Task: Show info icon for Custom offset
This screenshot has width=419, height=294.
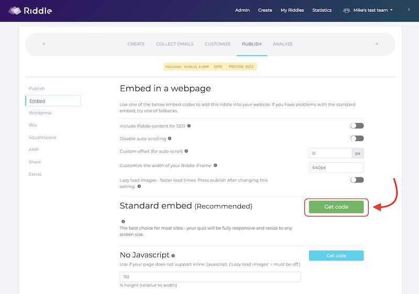Action: click(x=186, y=151)
